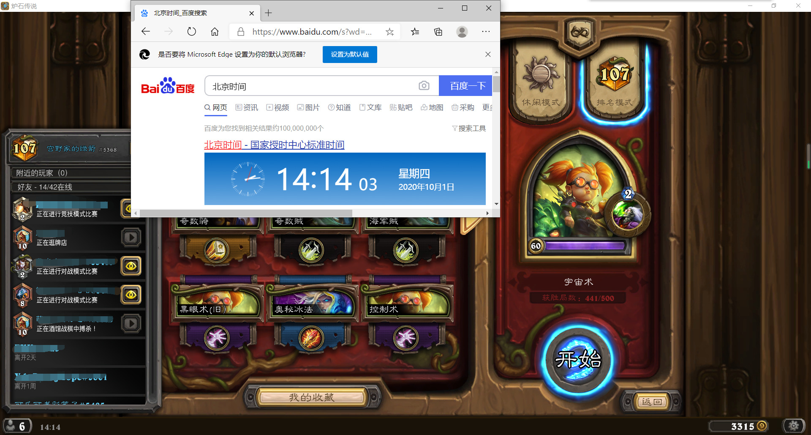Click the browser horizontal scrollbar

point(246,213)
